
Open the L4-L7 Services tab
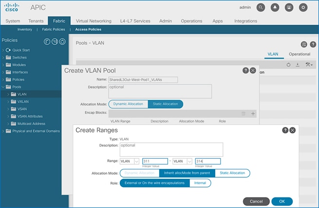135,21
